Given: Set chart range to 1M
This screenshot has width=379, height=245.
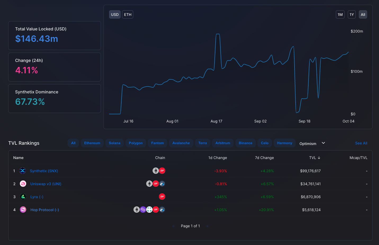Looking at the screenshot, I should coord(340,15).
